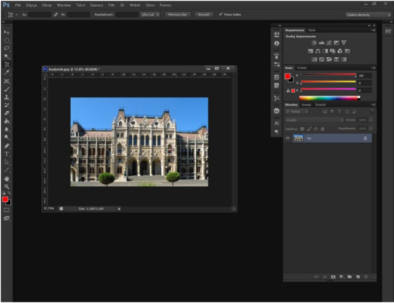
Task: Add layer mask button
Action: [333, 277]
